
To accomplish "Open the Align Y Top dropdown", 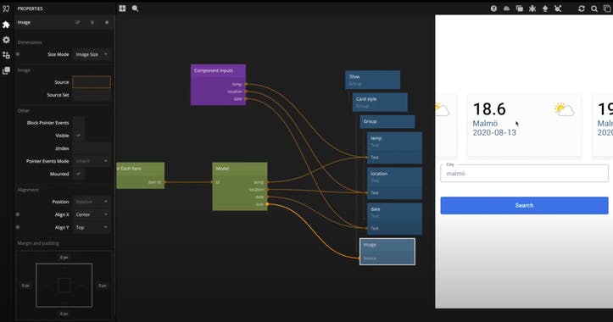I will pos(92,227).
